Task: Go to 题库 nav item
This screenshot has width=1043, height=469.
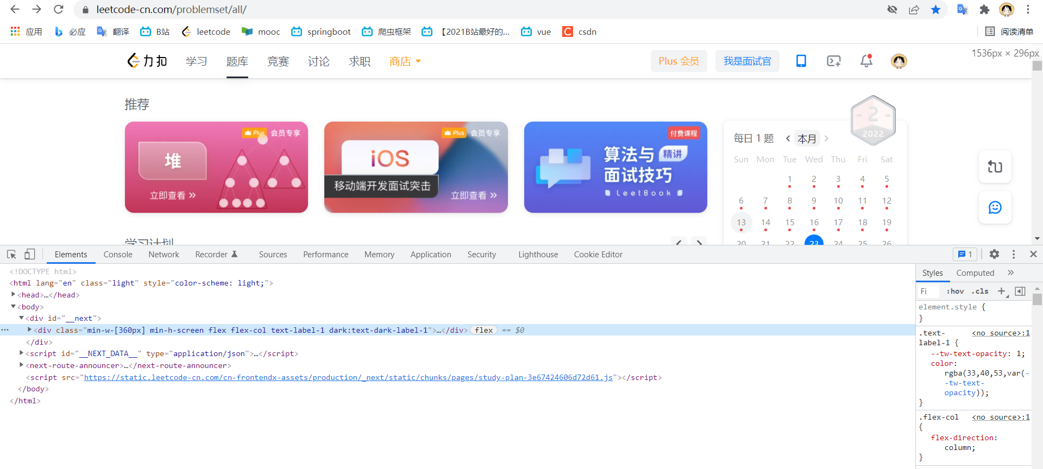Action: point(237,61)
